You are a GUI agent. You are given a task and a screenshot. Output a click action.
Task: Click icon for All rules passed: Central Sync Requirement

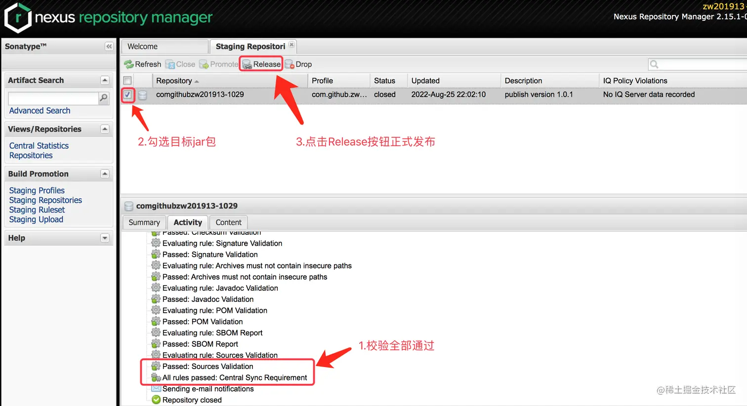point(156,378)
